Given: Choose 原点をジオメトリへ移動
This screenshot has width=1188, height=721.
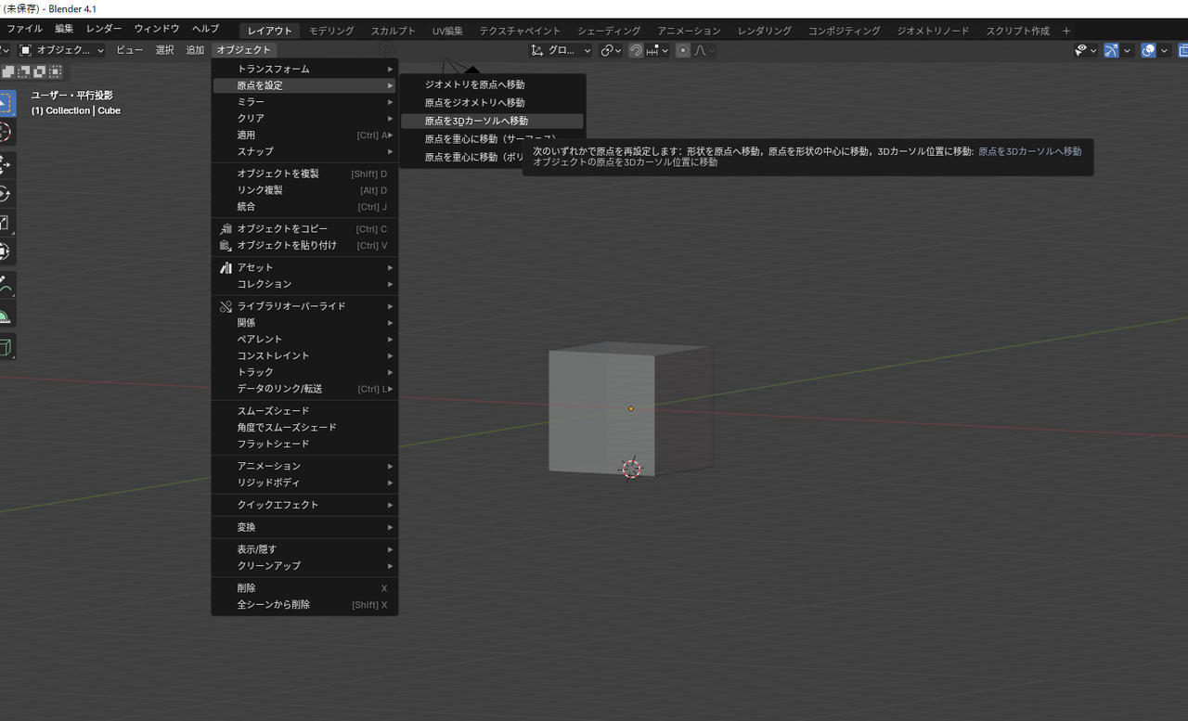Looking at the screenshot, I should point(492,103).
